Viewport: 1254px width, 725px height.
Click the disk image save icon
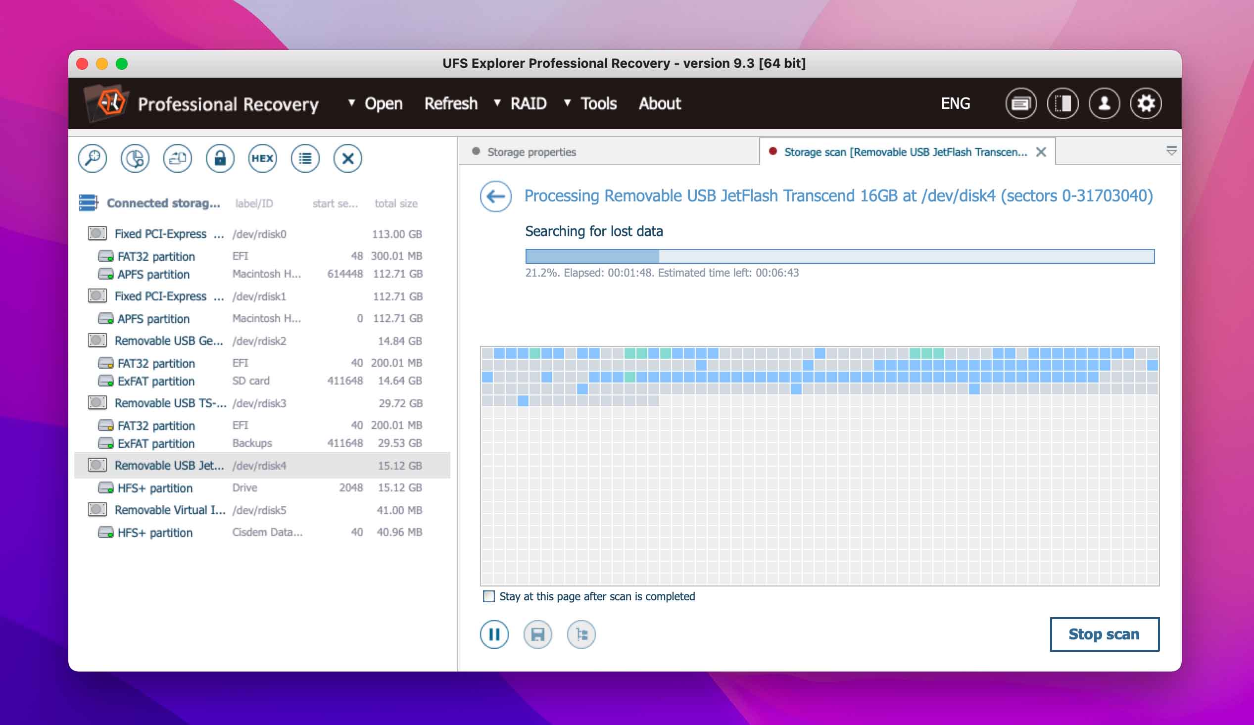tap(178, 159)
